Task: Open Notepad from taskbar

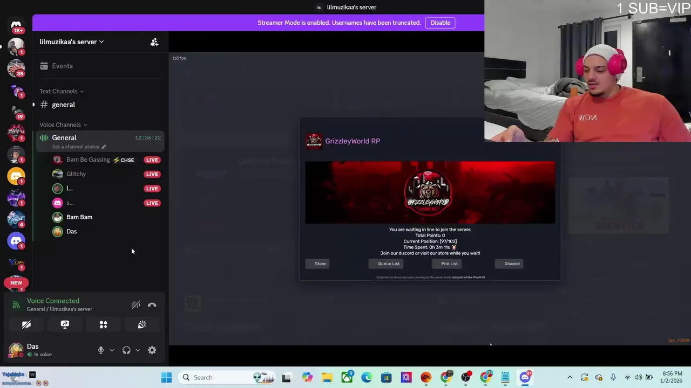Action: tap(505, 377)
